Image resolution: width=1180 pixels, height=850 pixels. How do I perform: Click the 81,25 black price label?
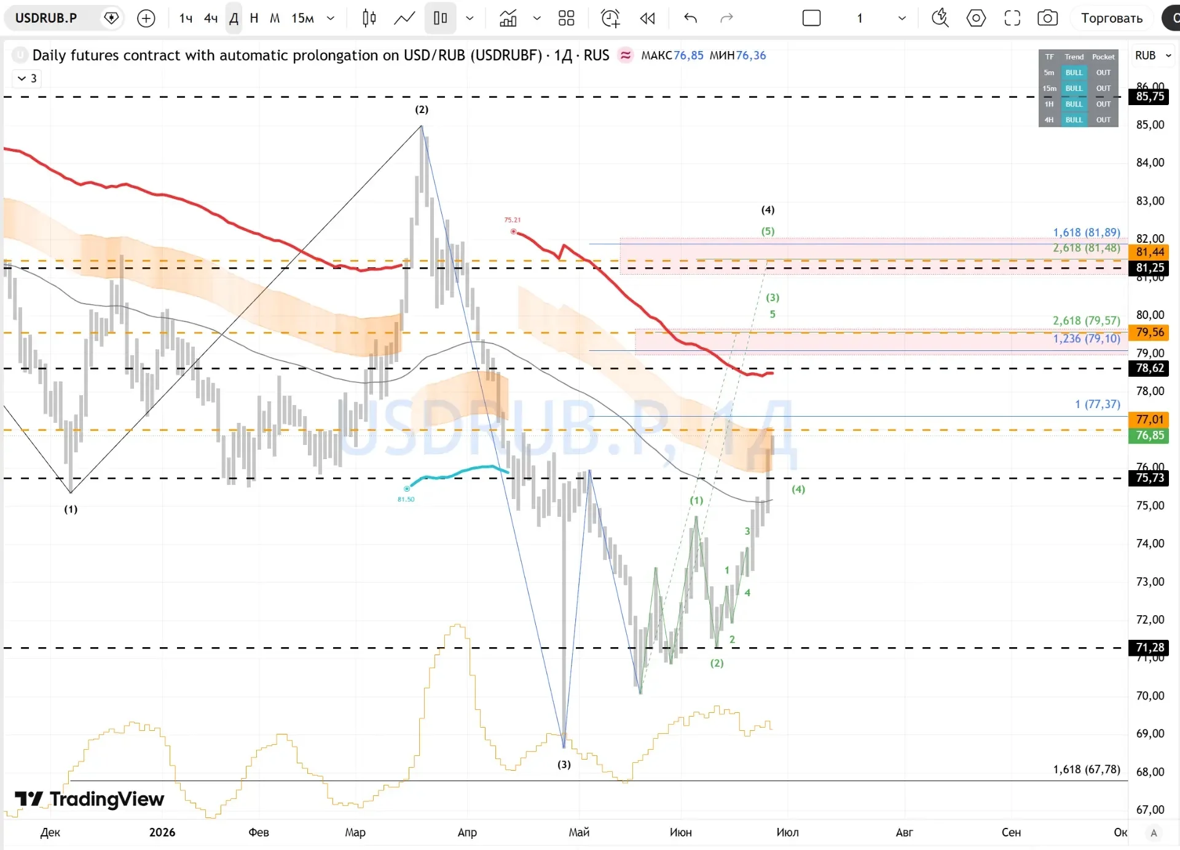[1150, 268]
